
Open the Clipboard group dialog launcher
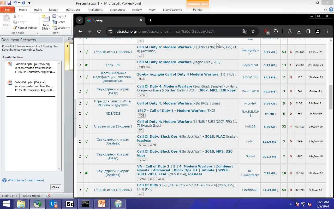point(37,33)
